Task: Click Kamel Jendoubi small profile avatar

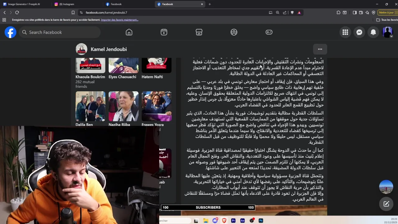Action: [x=81, y=49]
